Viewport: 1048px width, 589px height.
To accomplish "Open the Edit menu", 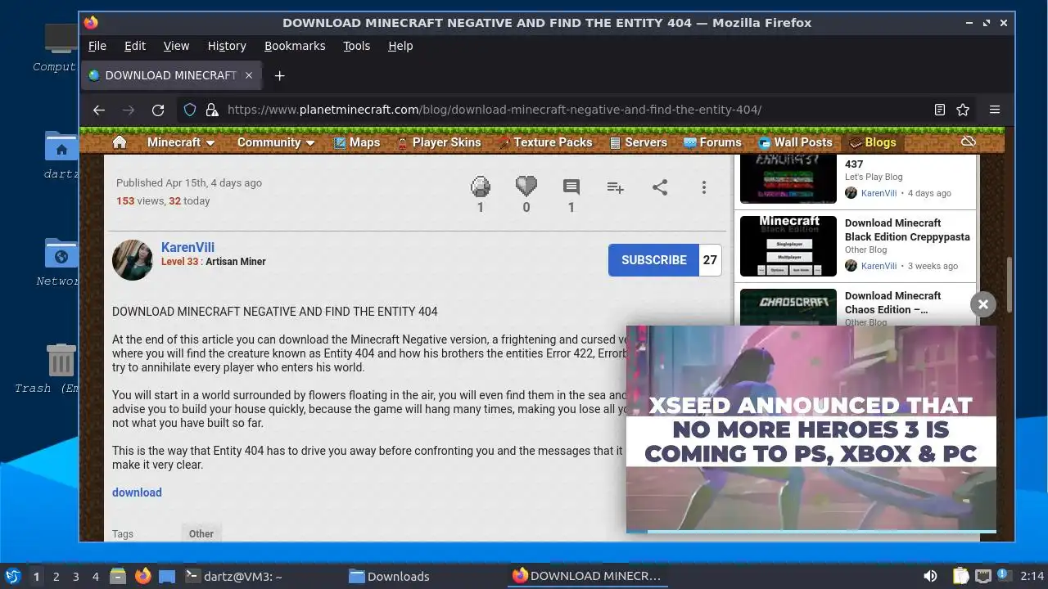I will pyautogui.click(x=135, y=46).
